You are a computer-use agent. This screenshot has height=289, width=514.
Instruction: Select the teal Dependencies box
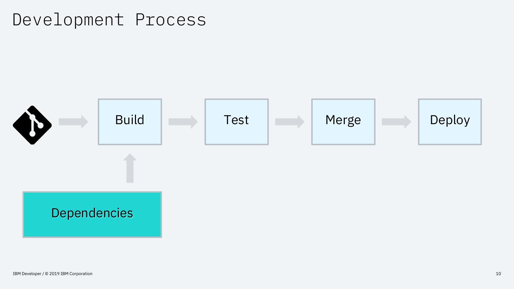pos(92,214)
